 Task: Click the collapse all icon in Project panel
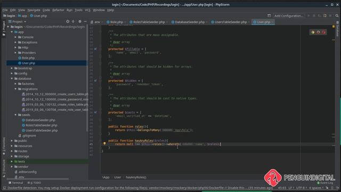(73, 21)
